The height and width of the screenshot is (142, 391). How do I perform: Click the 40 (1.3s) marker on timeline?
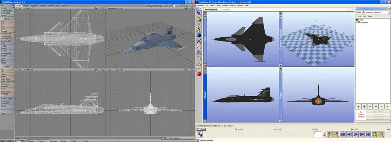277,129
